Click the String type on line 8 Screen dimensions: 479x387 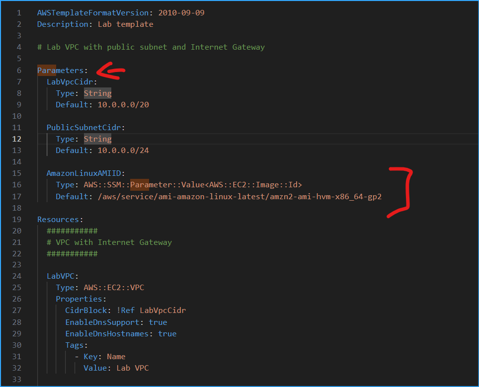(97, 93)
